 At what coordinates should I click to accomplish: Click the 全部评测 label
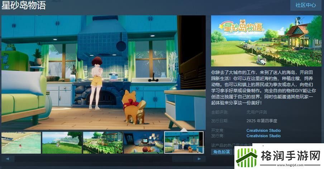(x=220, y=112)
